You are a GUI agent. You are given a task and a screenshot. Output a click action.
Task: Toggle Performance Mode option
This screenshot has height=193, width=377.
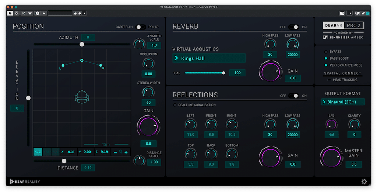pos(326,65)
